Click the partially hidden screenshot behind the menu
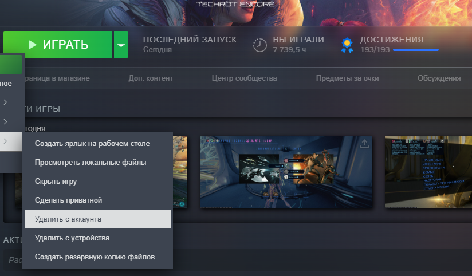Viewport: 472px width, 276px height. click(x=180, y=172)
